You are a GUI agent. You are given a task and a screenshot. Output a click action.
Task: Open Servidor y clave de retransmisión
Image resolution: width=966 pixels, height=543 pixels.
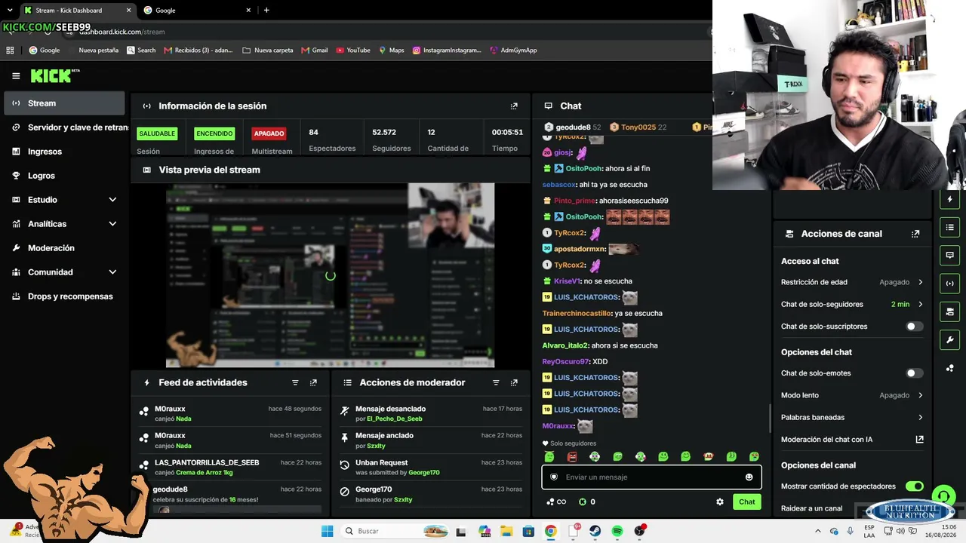[66, 127]
